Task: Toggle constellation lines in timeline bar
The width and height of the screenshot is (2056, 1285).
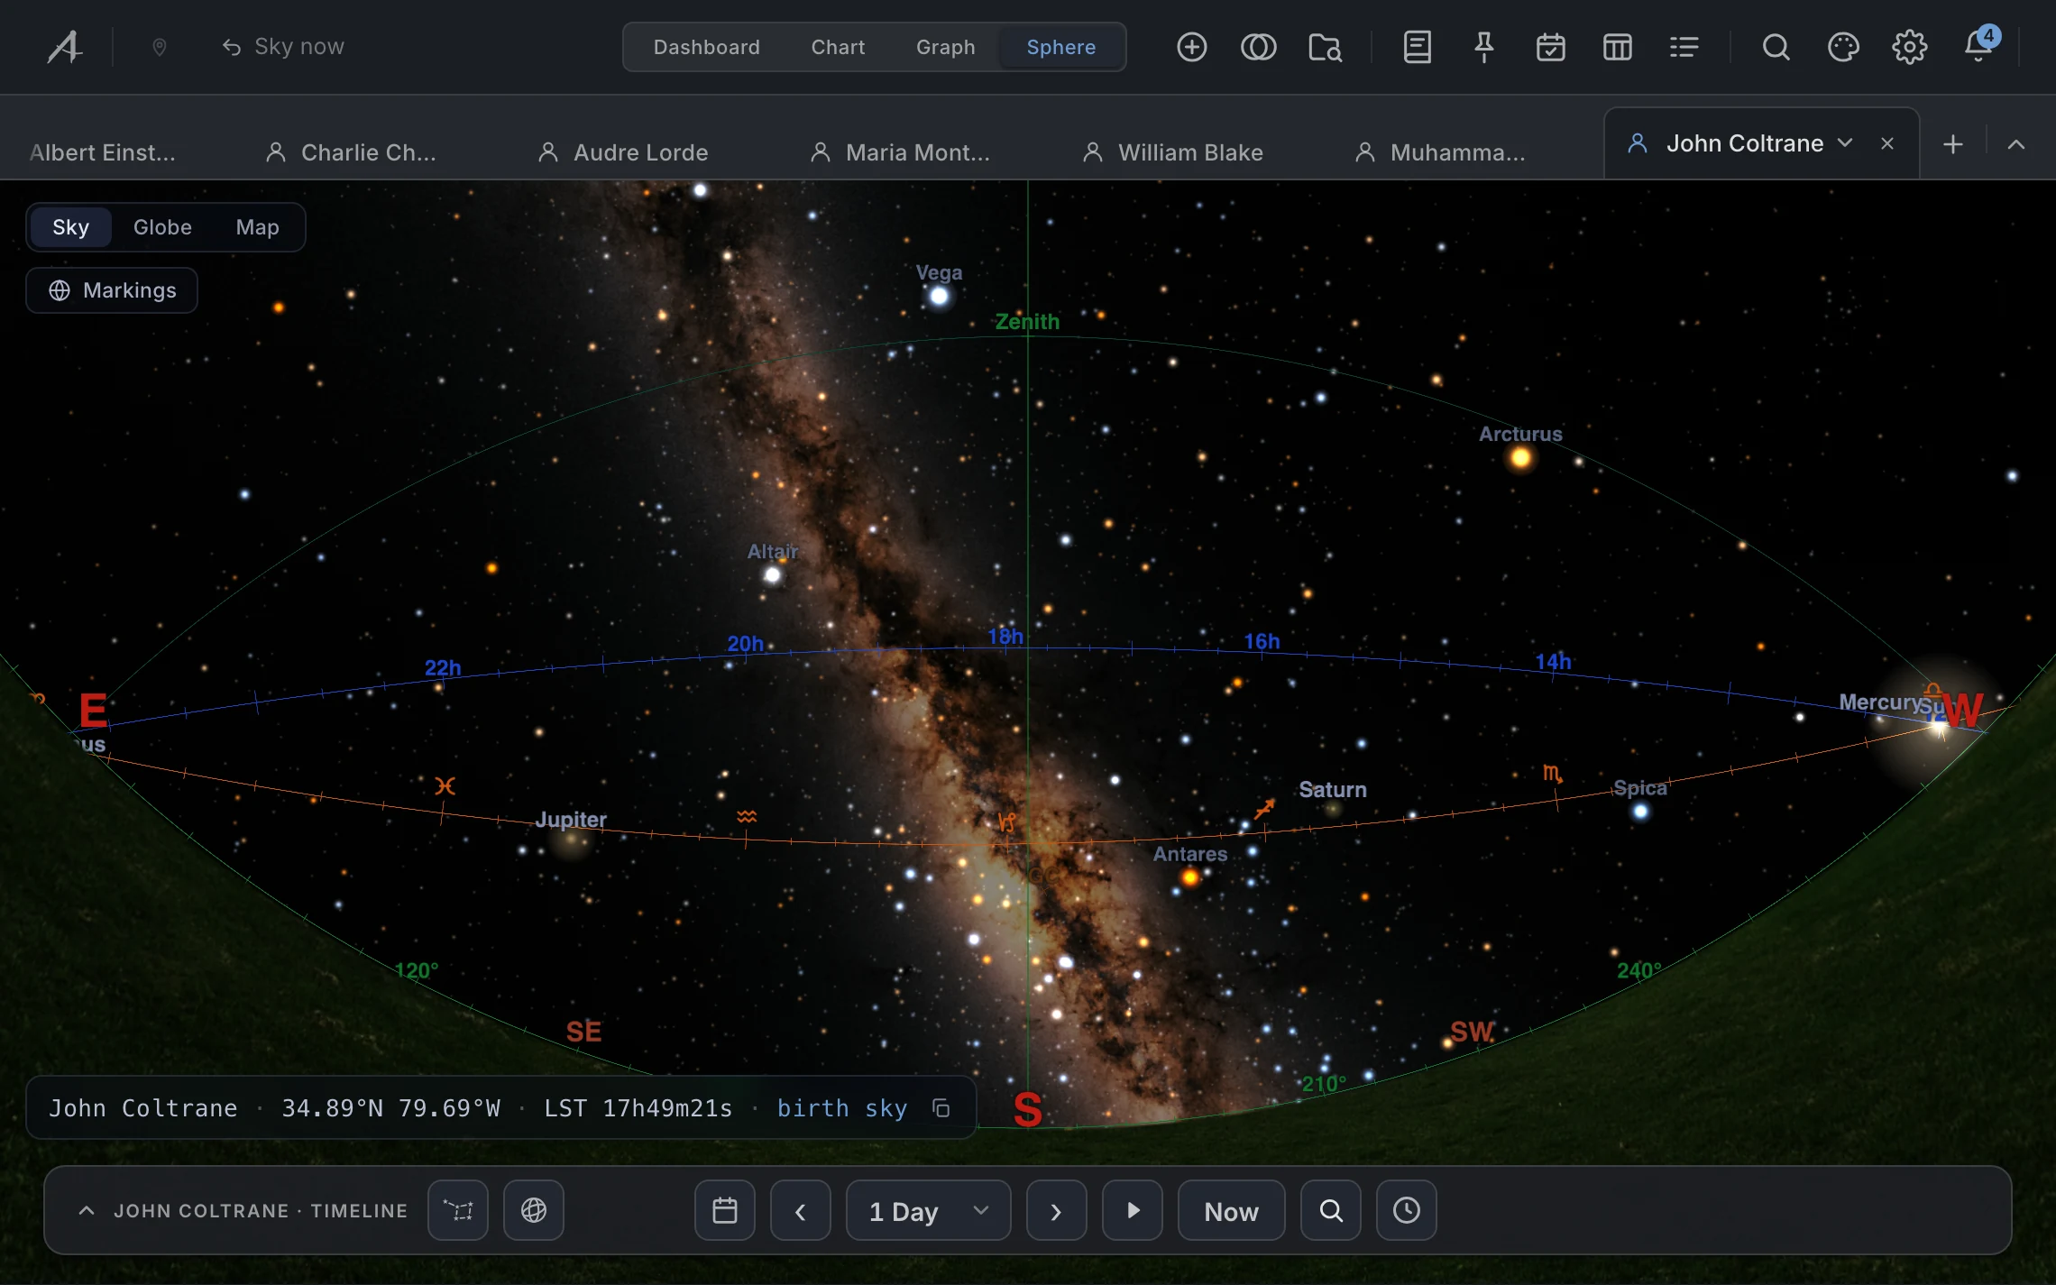Action: pos(458,1210)
